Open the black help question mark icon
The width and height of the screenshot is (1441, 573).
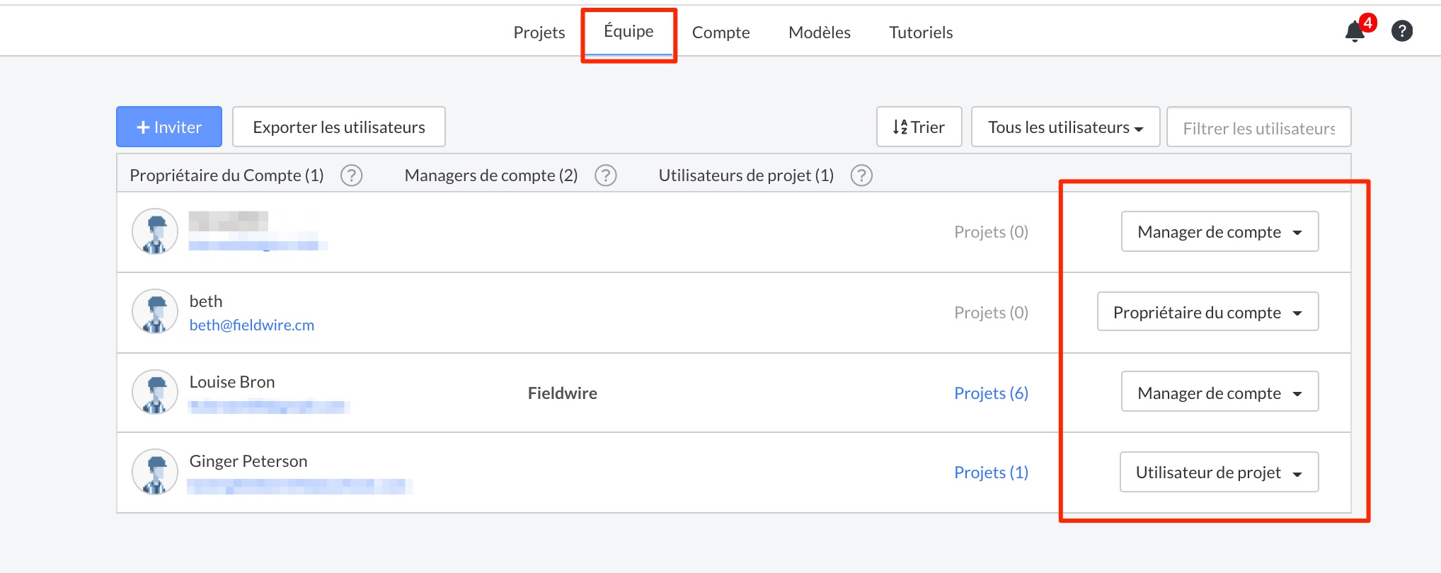pos(1401,31)
